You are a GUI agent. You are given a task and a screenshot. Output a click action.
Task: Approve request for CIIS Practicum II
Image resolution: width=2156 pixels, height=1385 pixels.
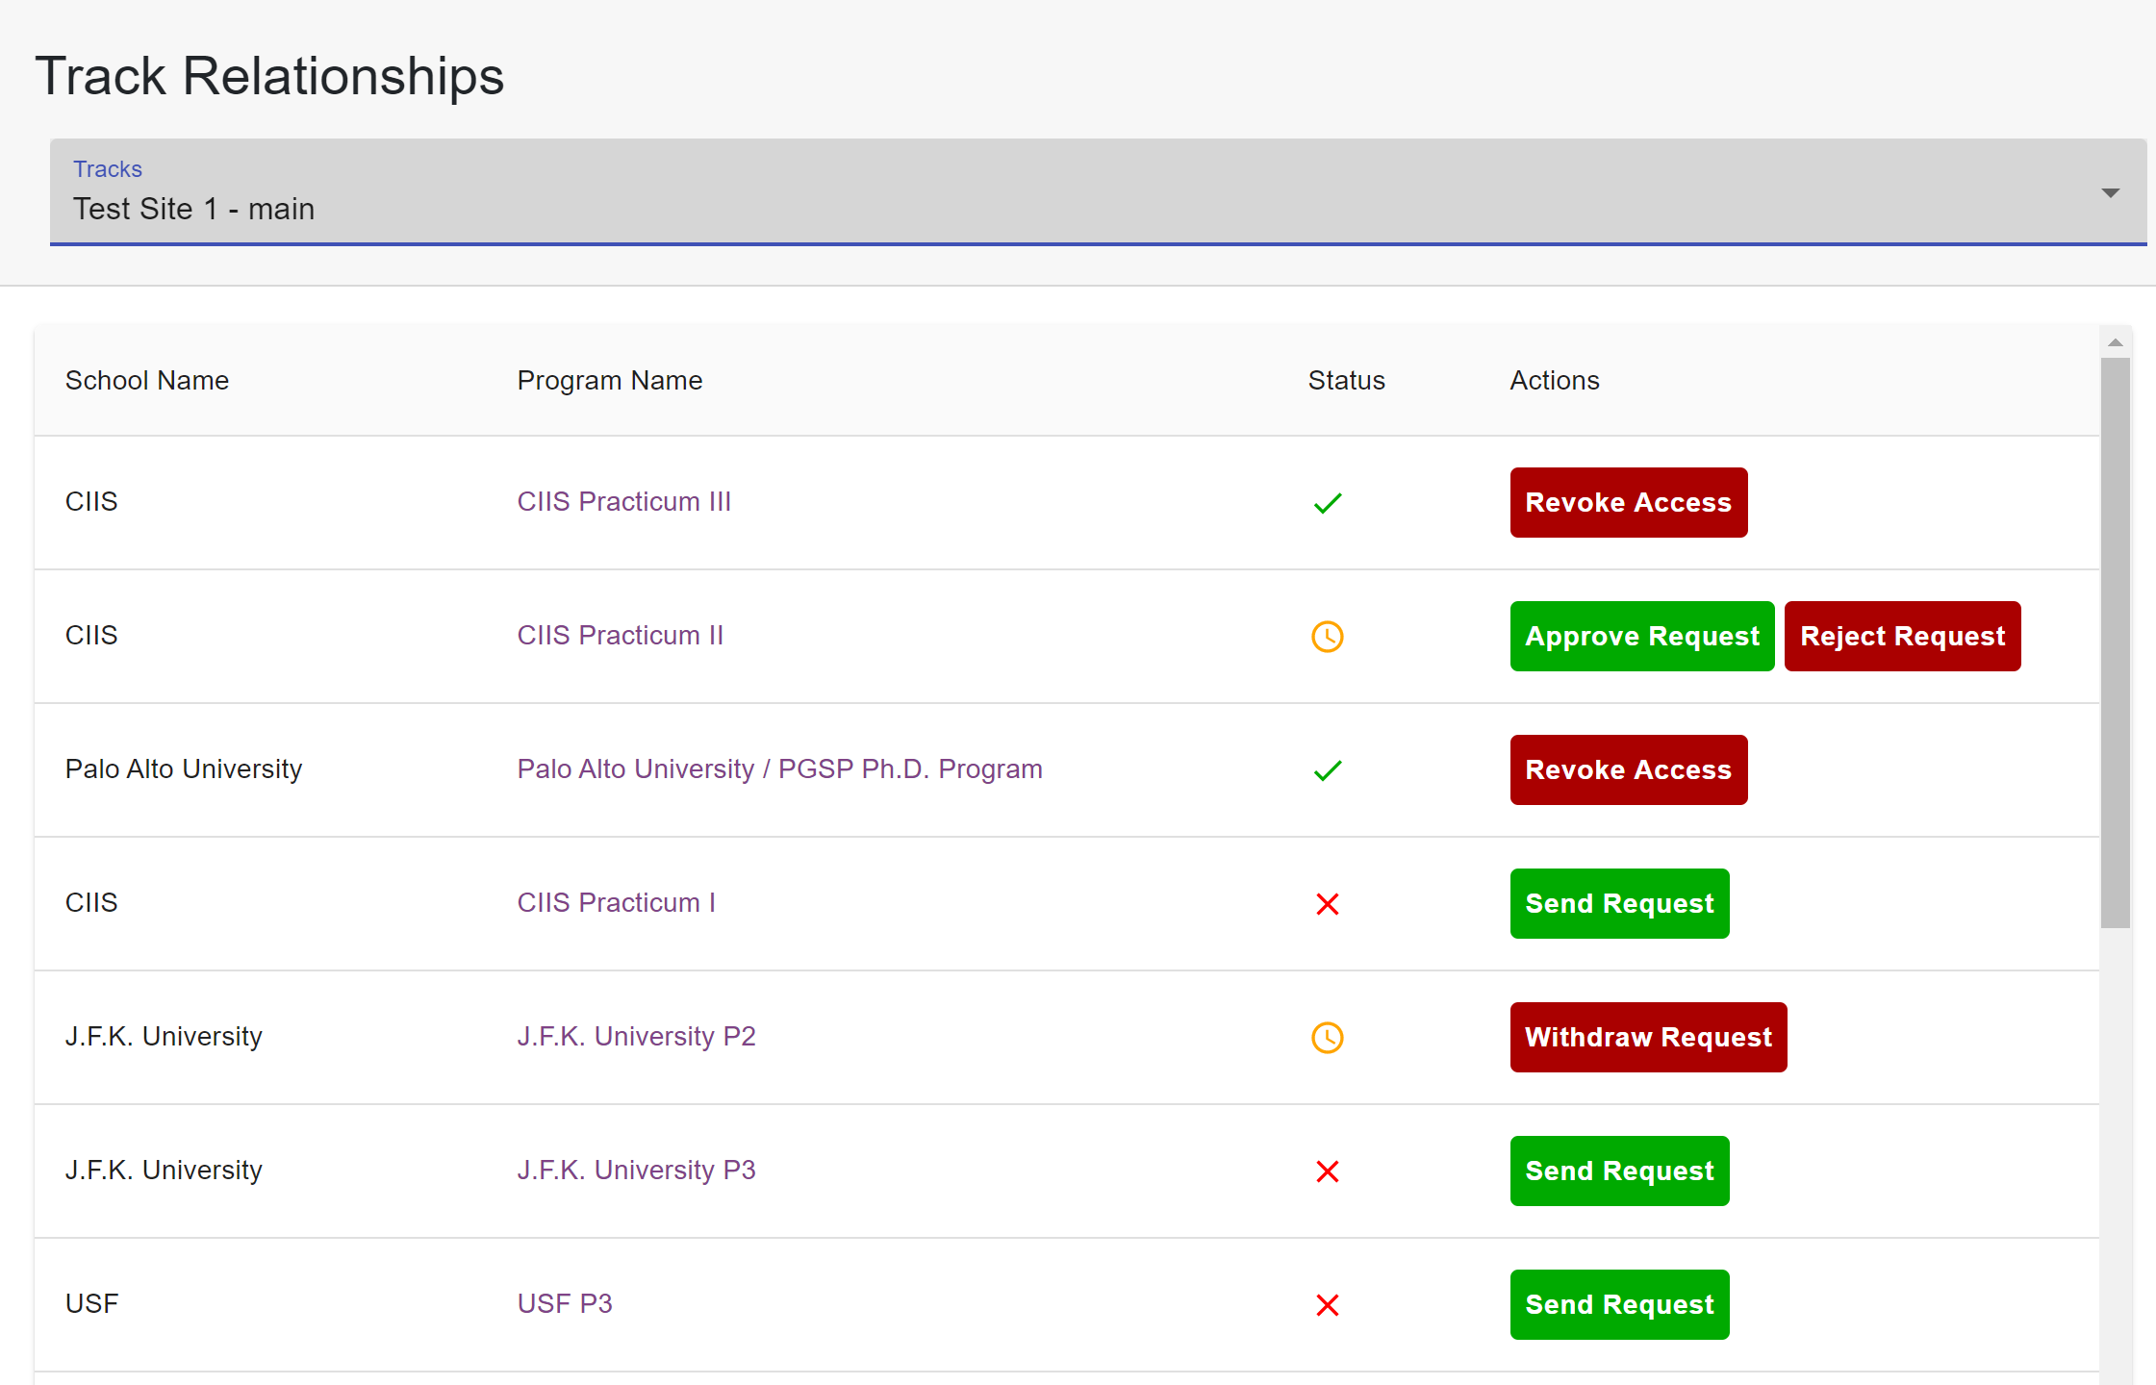[x=1642, y=636]
